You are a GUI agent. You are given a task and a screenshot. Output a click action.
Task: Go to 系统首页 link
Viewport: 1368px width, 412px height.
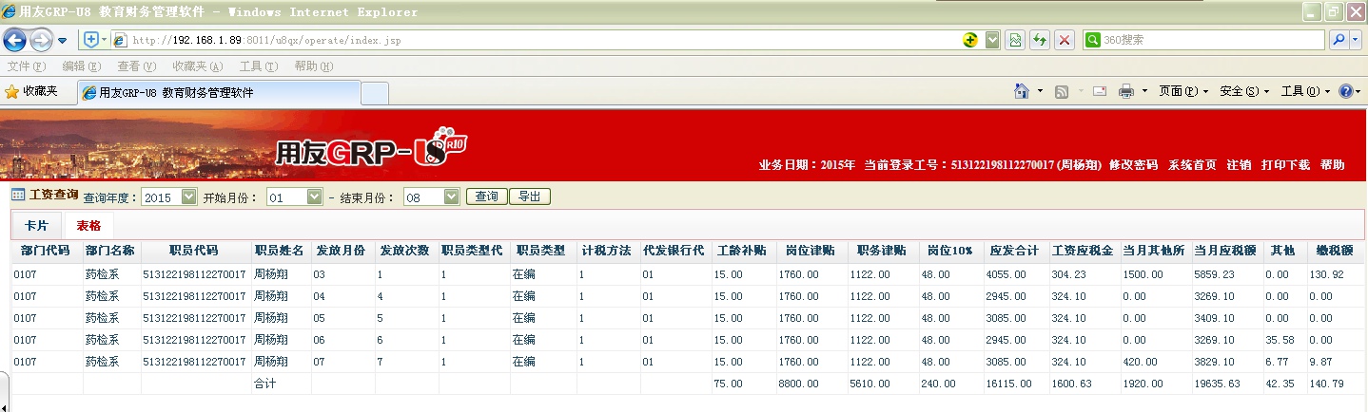(1192, 165)
